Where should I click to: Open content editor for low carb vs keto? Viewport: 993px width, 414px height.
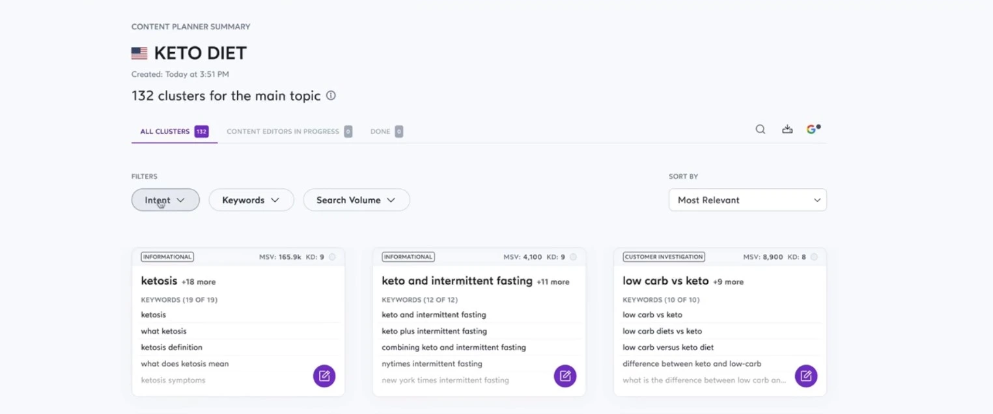click(806, 376)
